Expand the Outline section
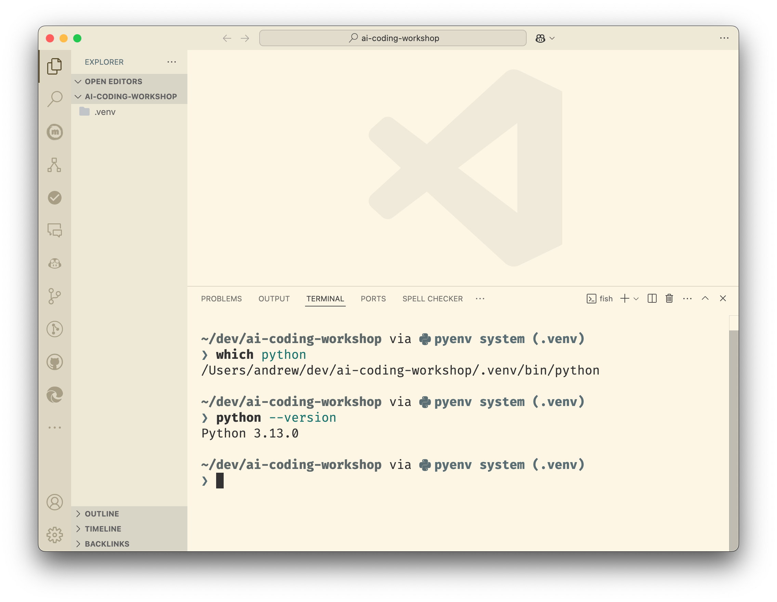Viewport: 777px width, 602px height. 129,514
